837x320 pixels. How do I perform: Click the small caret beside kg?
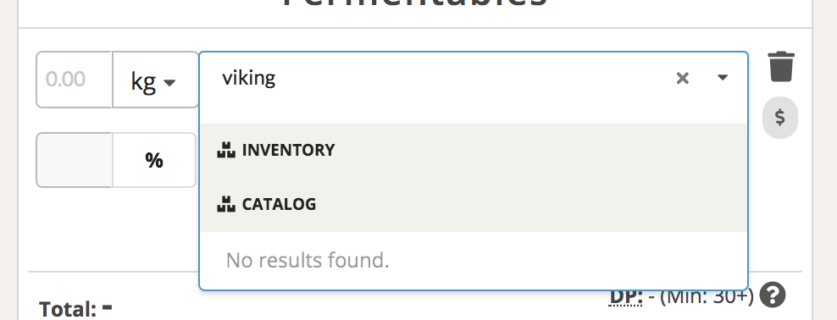169,83
